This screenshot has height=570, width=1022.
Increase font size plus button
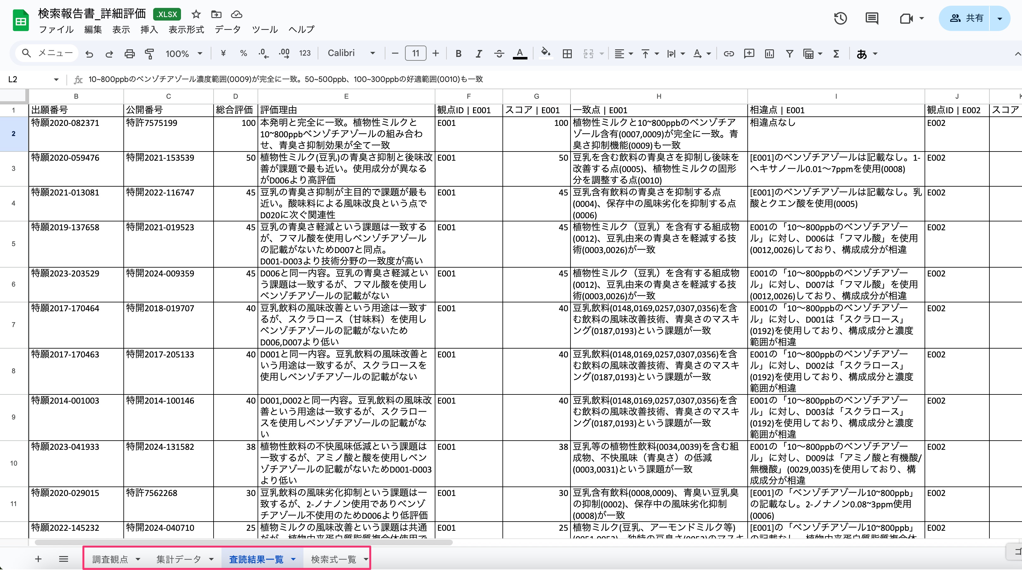pyautogui.click(x=436, y=53)
